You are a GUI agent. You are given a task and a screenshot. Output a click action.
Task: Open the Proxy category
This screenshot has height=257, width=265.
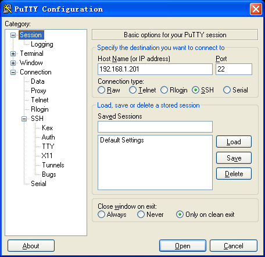click(38, 91)
